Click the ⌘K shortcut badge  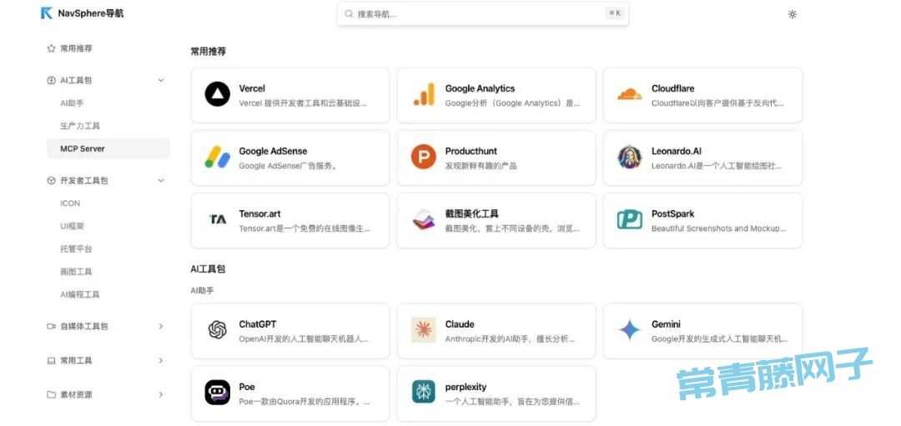coord(614,13)
